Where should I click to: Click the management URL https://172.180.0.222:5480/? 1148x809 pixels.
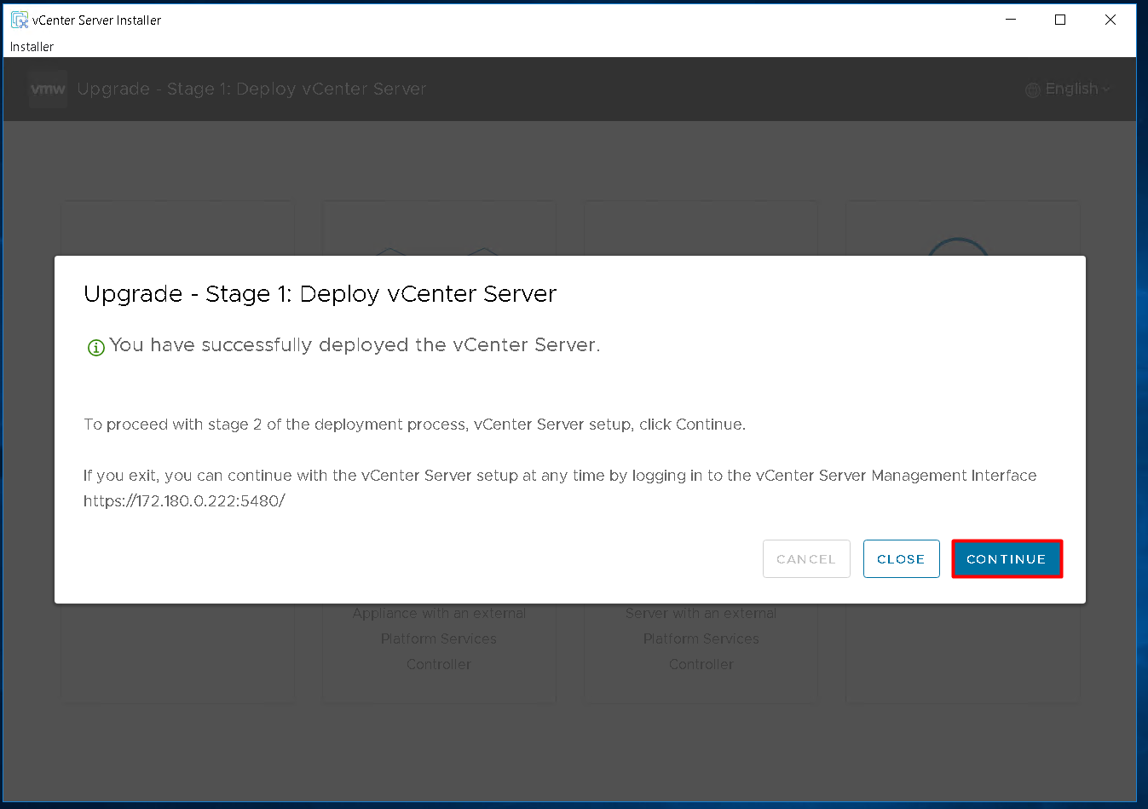click(184, 500)
